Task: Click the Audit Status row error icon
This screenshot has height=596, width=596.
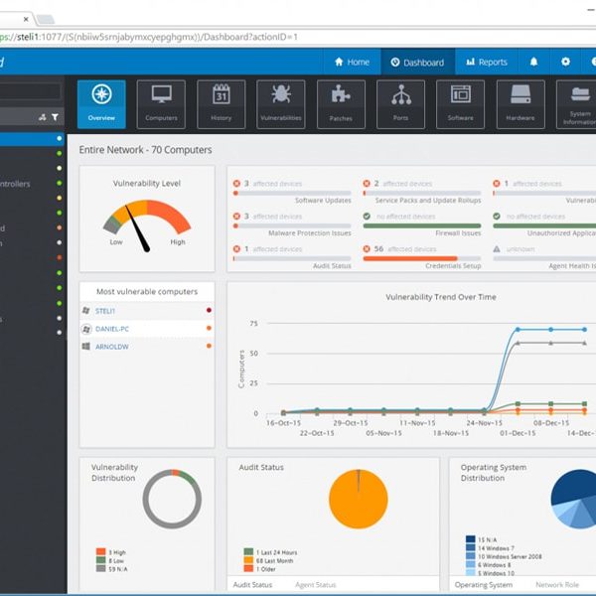Action: point(236,249)
